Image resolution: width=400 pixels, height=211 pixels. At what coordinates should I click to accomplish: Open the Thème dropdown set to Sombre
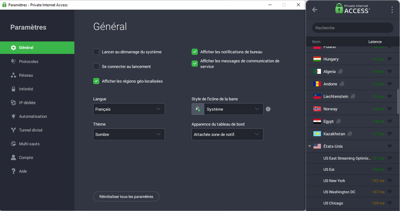(x=129, y=134)
